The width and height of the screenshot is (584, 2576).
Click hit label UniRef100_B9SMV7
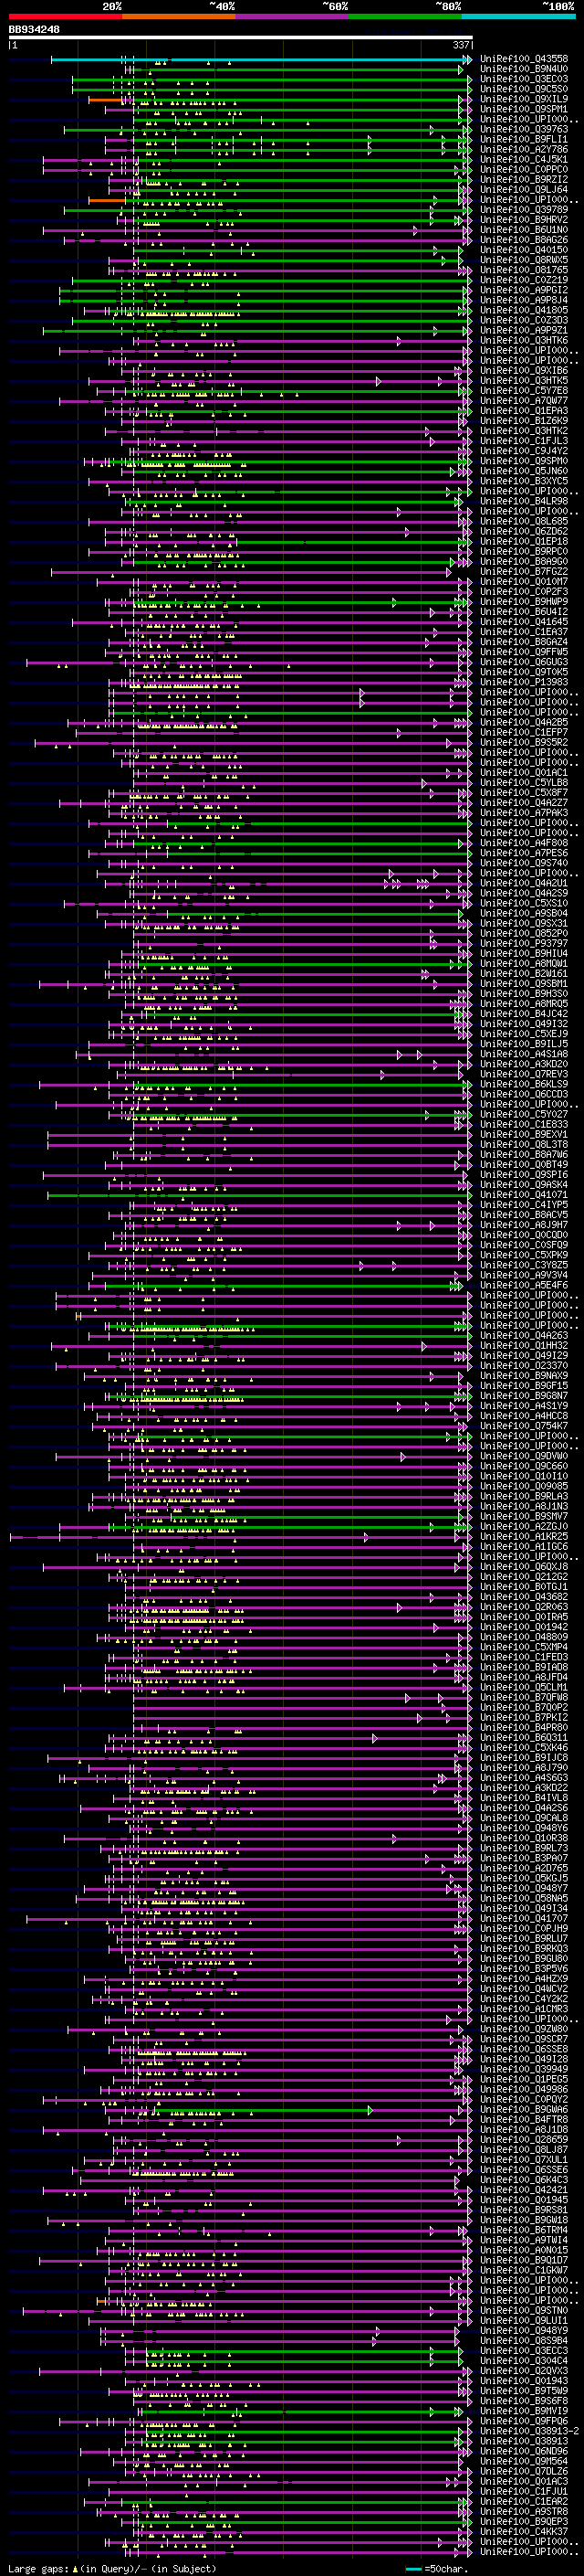(524, 1517)
